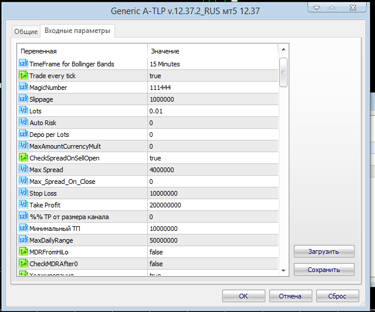
Task: Click the vertical scrollbar thumb
Action: pos(283,72)
